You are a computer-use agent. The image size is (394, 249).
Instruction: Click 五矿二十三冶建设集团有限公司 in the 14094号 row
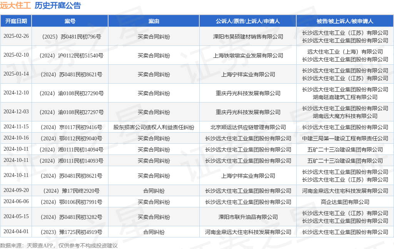(x=345, y=150)
